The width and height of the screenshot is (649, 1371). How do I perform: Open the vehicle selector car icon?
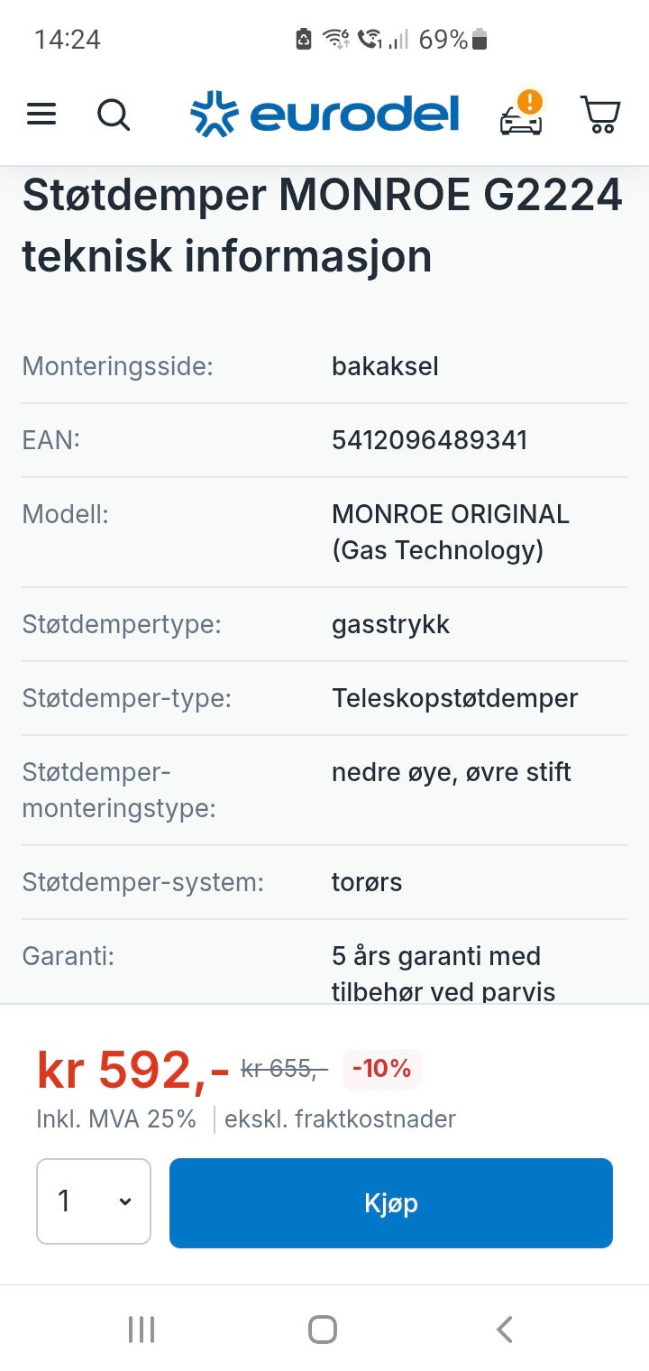pos(522,116)
